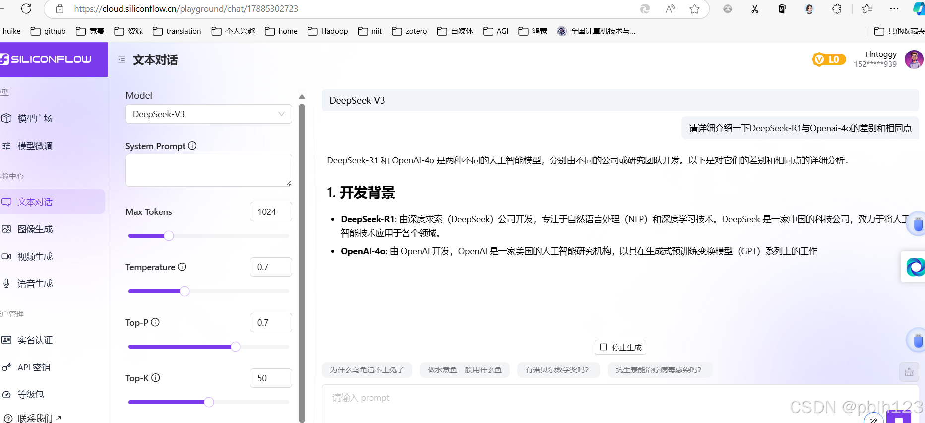
Task: Open the translation bookmarks folder
Action: click(x=177, y=31)
